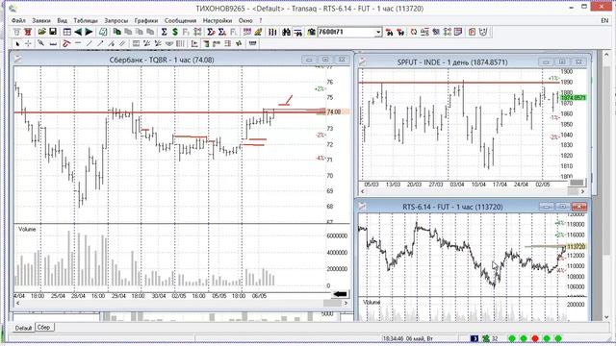
Task: Click the purple grid toolbar icon
Action: click(x=247, y=32)
